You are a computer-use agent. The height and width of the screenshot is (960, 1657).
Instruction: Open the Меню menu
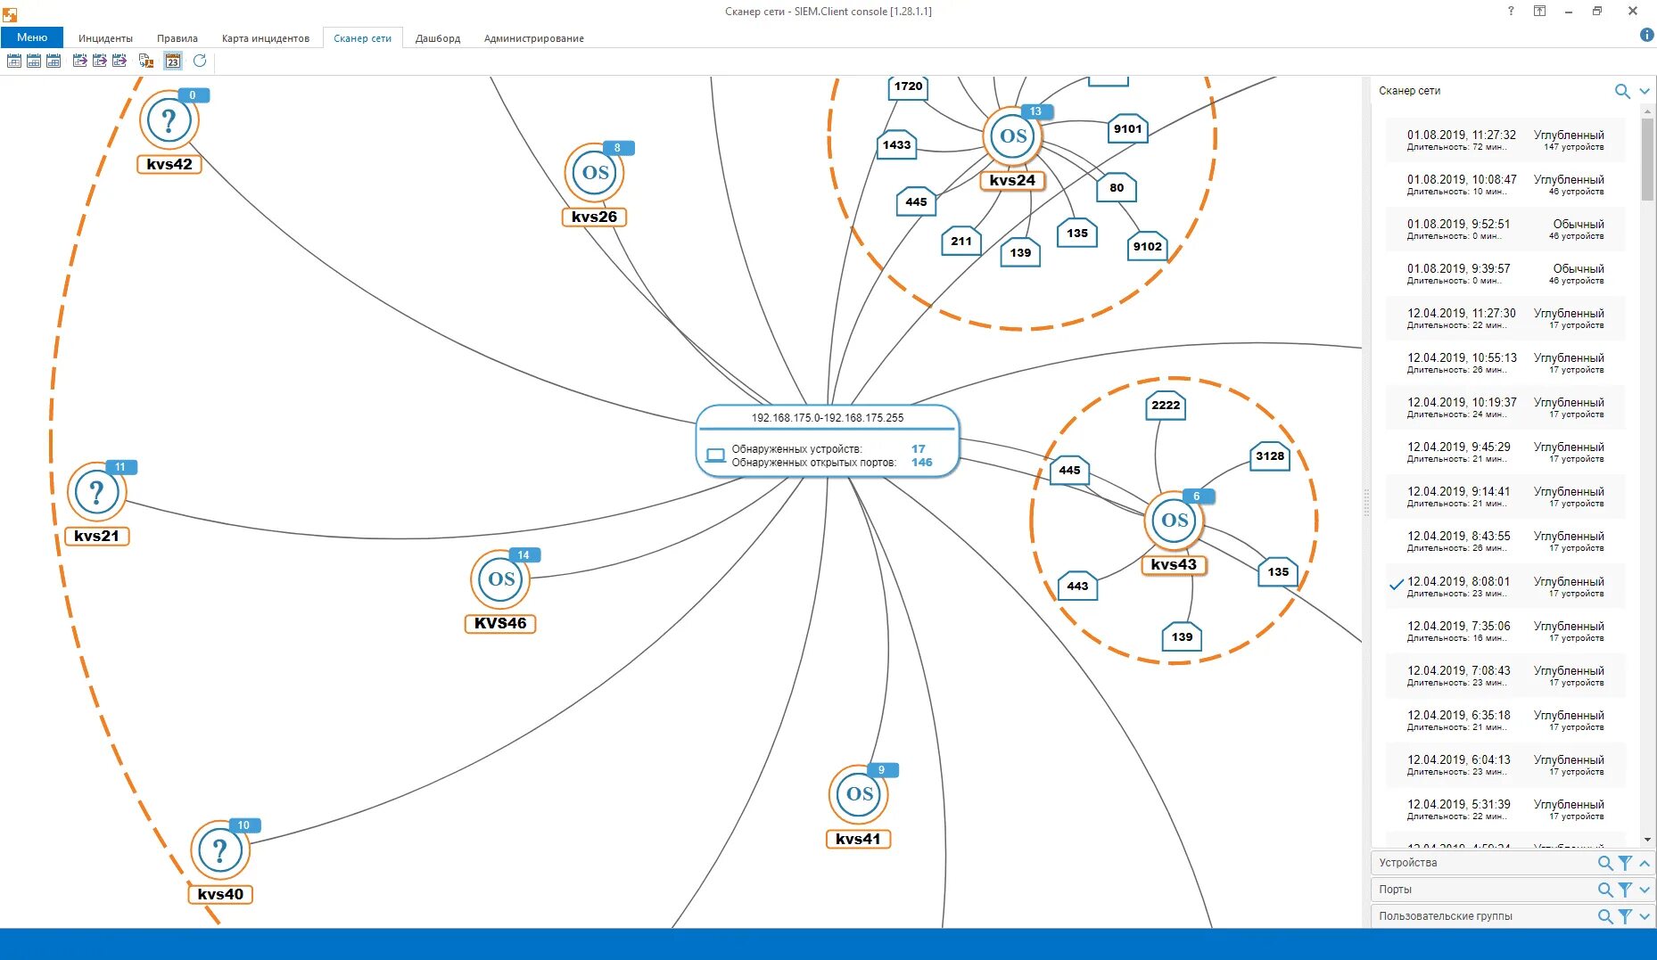click(32, 37)
